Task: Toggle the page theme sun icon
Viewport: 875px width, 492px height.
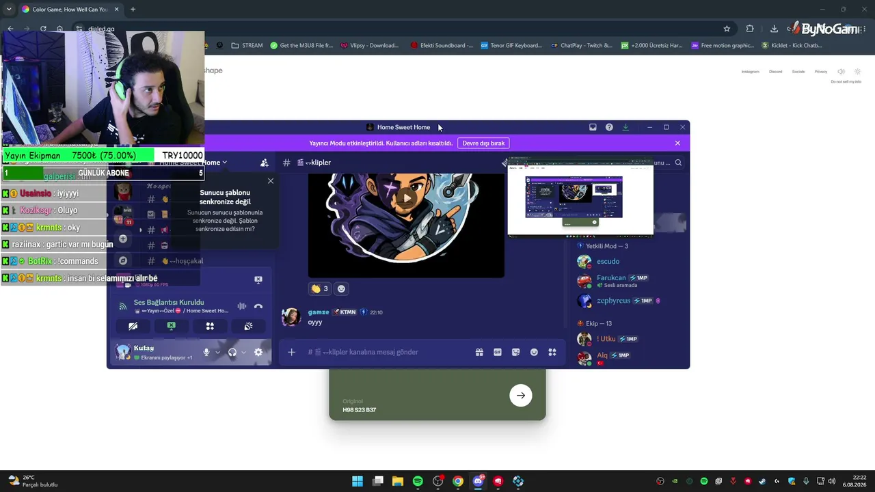Action: click(x=857, y=72)
